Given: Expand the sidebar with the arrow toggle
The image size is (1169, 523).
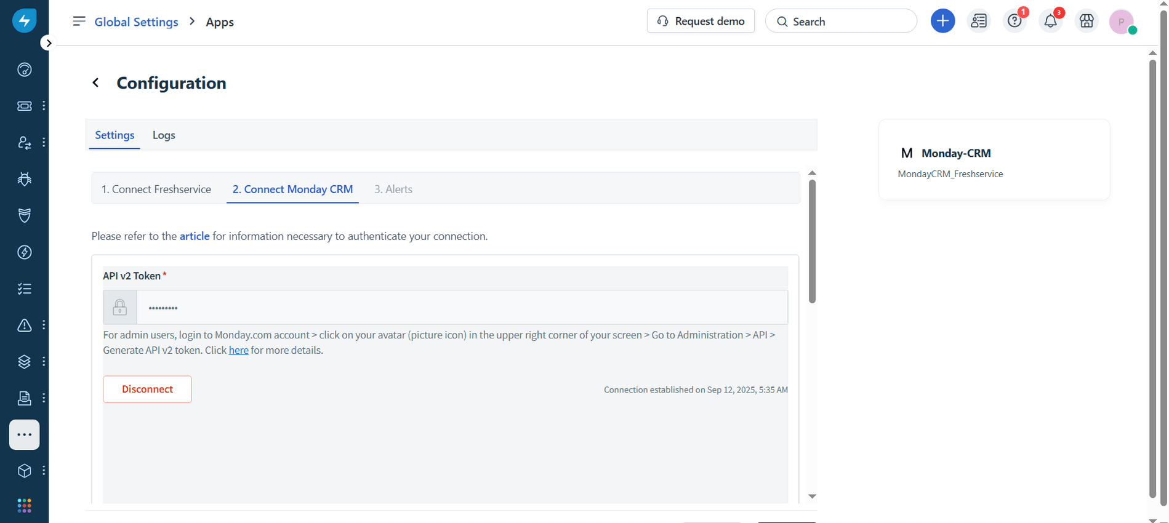Looking at the screenshot, I should pyautogui.click(x=48, y=43).
